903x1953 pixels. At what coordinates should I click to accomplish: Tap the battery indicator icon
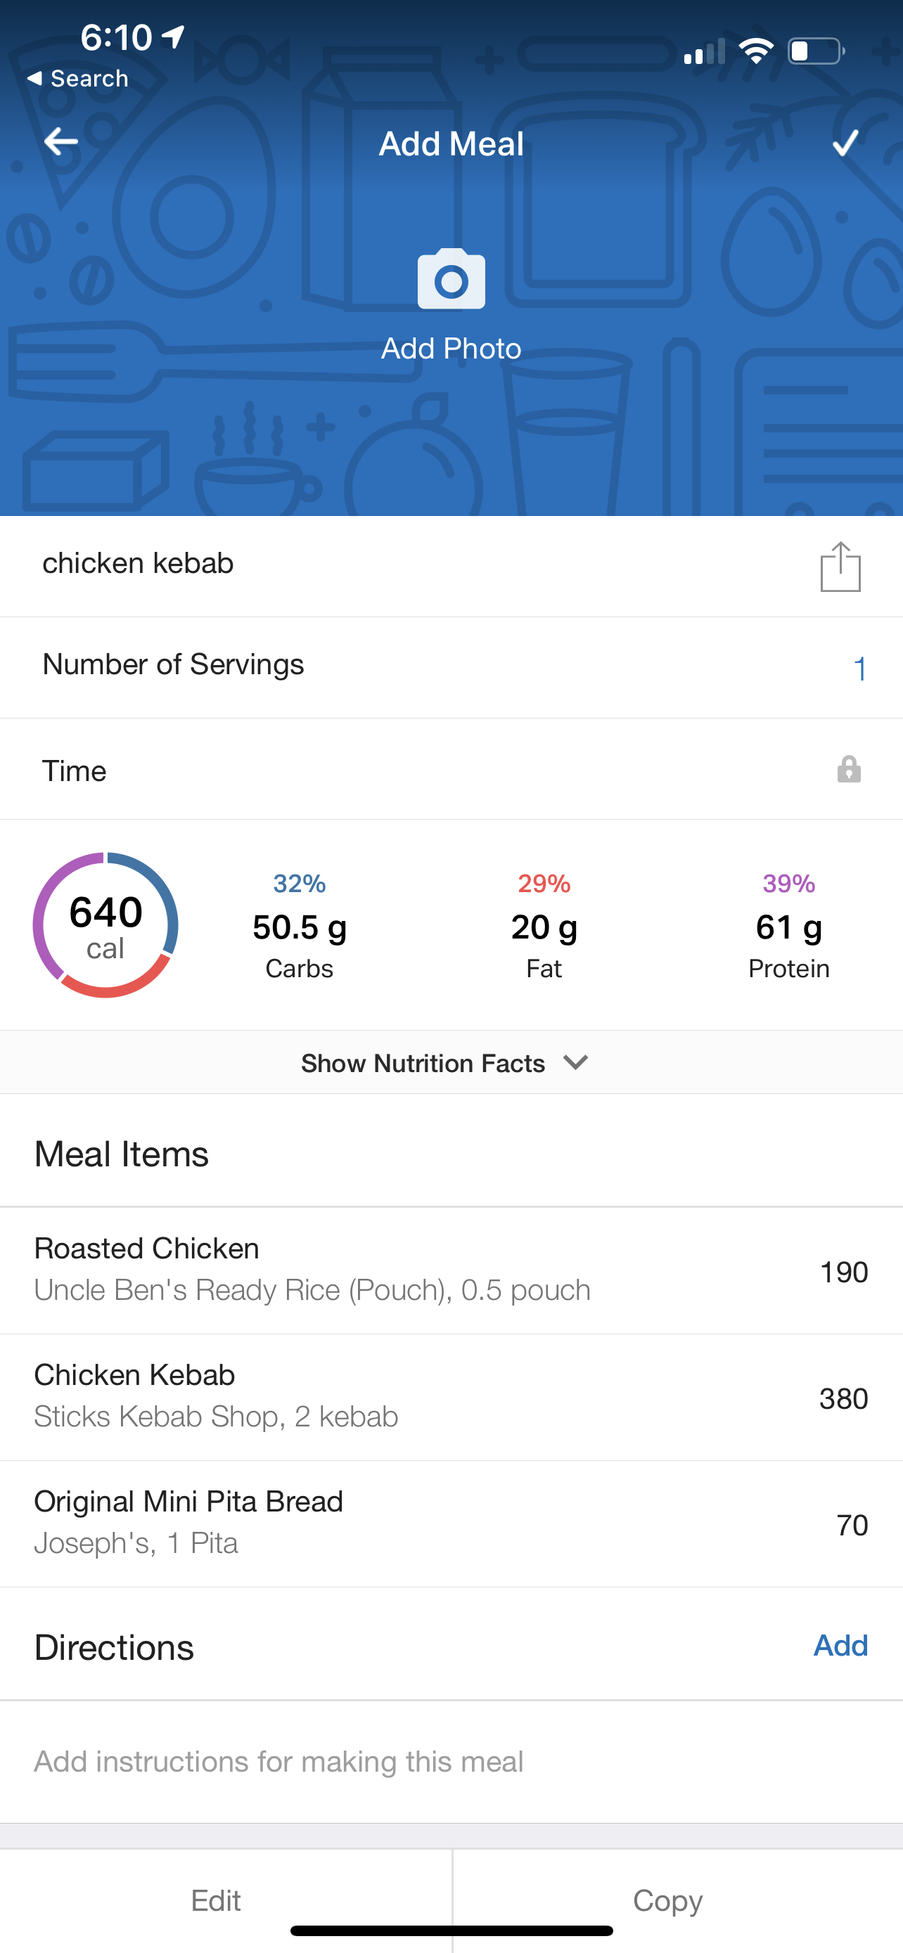click(816, 51)
